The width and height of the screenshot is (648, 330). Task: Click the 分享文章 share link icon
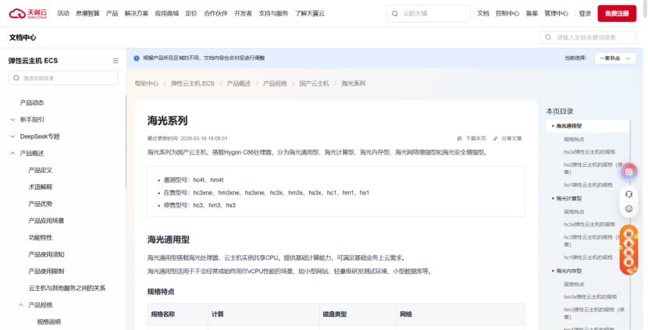[x=496, y=138]
